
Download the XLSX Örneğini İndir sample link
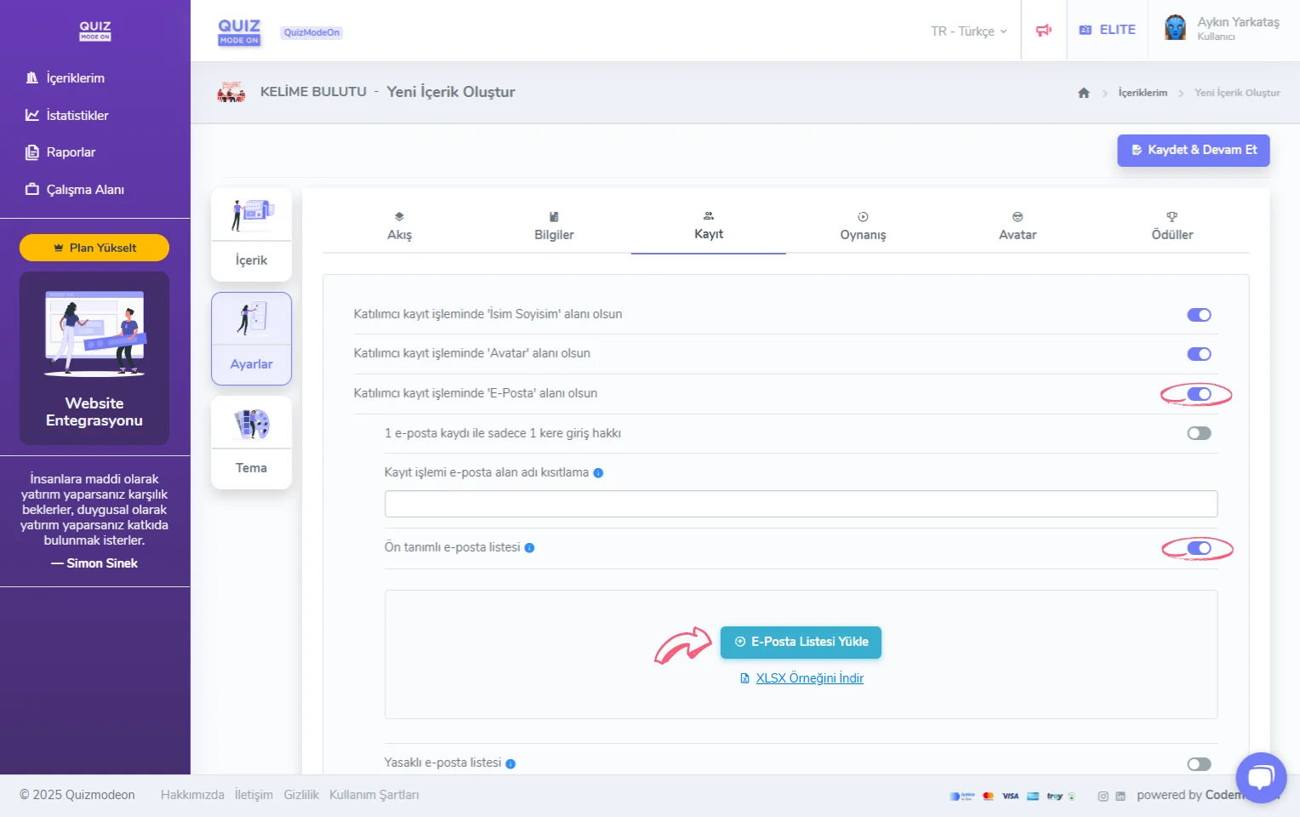click(x=809, y=678)
